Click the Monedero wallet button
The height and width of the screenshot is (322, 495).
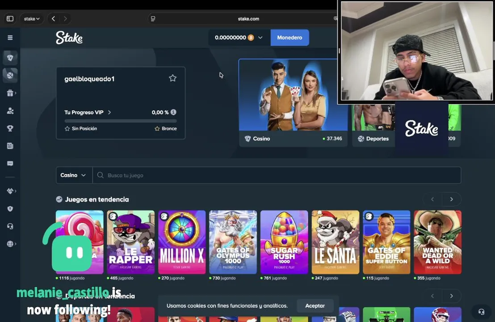coord(289,38)
